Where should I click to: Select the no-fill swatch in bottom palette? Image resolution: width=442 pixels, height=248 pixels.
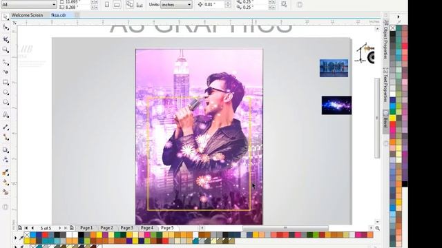click(27, 235)
